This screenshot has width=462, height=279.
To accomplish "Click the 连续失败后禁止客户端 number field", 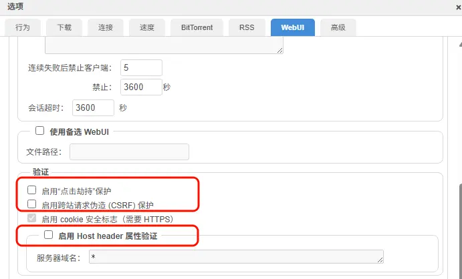I will (141, 67).
